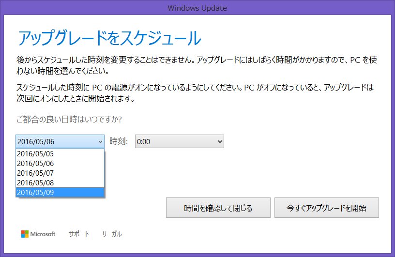Image resolution: width=395 pixels, height=257 pixels.
Task: Select 2016/05/05 from the date list
Action: click(60, 154)
